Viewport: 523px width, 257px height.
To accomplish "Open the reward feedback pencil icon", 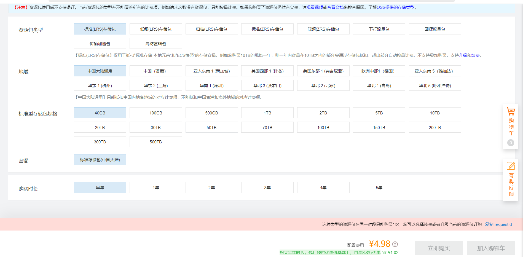I will pyautogui.click(x=511, y=166).
